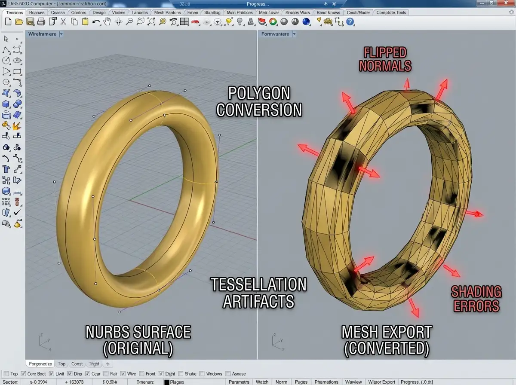The image size is (516, 385).
Task: Expand the Formvuntere viewport title dropdown
Action: coord(295,34)
